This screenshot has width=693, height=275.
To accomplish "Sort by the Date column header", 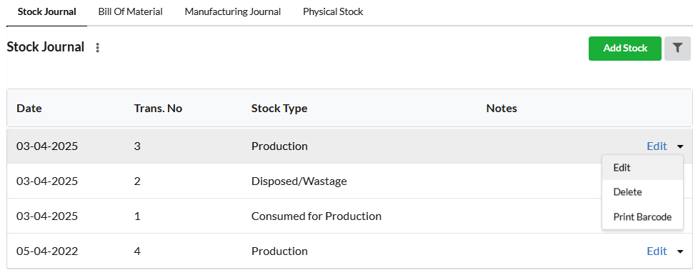I will click(29, 109).
